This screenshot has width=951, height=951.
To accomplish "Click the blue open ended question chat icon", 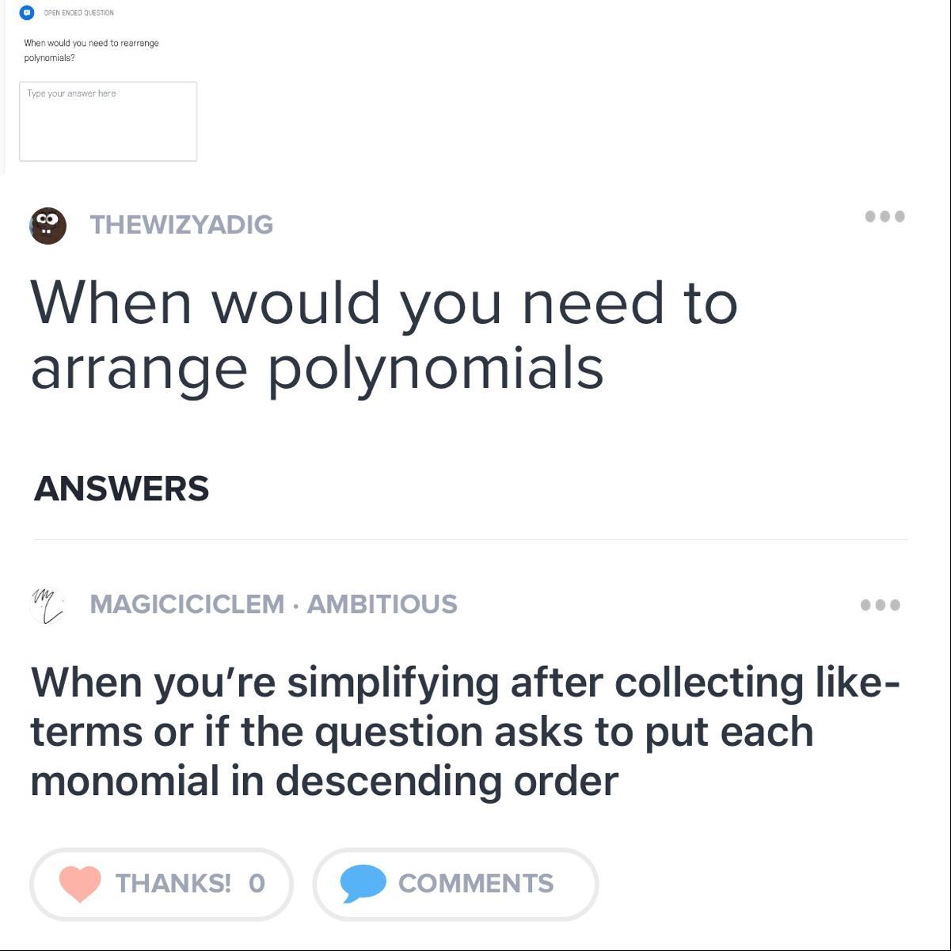I will pyautogui.click(x=27, y=13).
